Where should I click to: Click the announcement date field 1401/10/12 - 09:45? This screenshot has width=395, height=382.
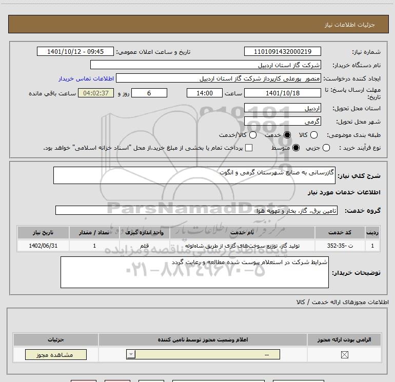pos(75,51)
